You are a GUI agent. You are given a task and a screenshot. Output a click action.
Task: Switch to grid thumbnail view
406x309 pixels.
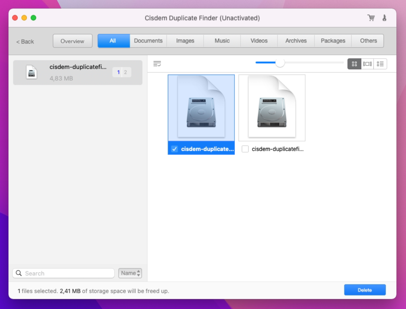(x=354, y=64)
